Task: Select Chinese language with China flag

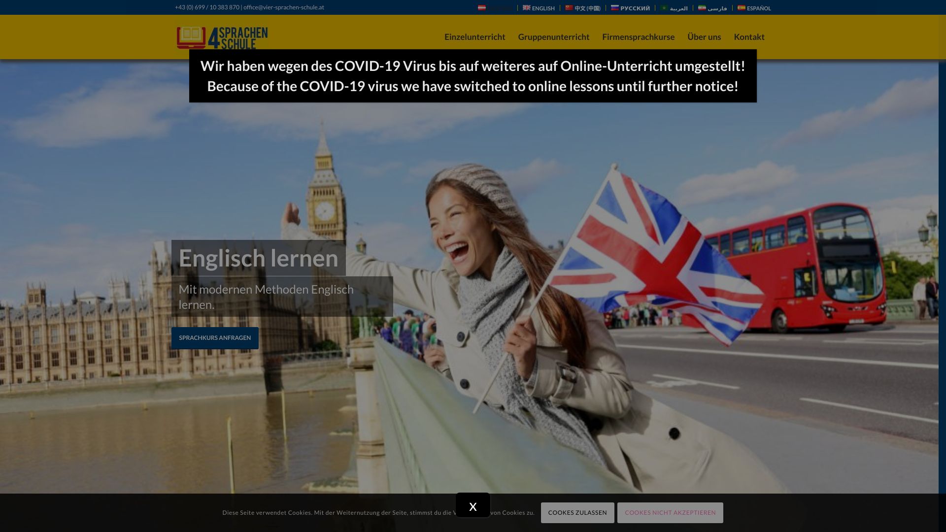Action: pos(569,8)
